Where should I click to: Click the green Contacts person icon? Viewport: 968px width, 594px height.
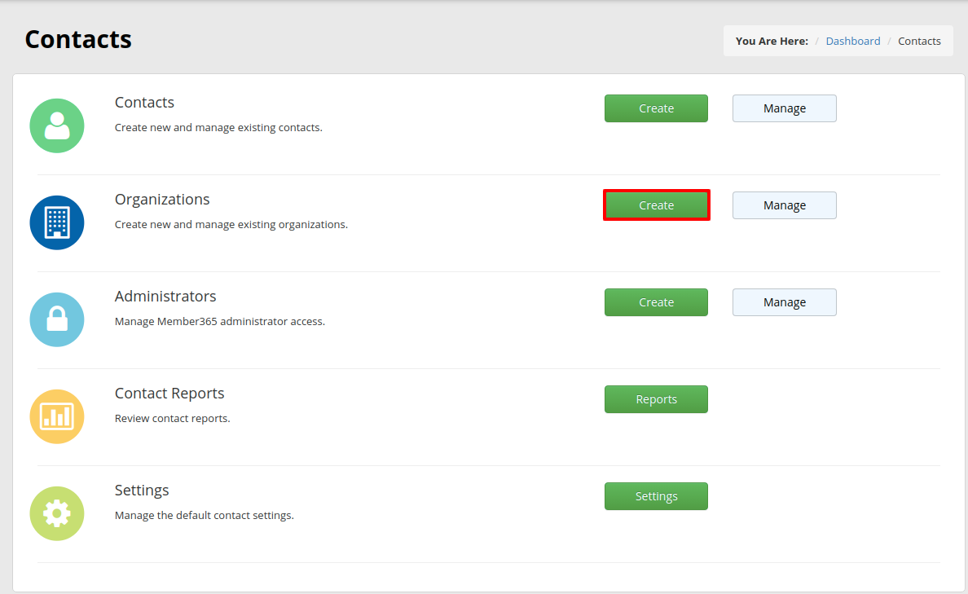pyautogui.click(x=57, y=126)
